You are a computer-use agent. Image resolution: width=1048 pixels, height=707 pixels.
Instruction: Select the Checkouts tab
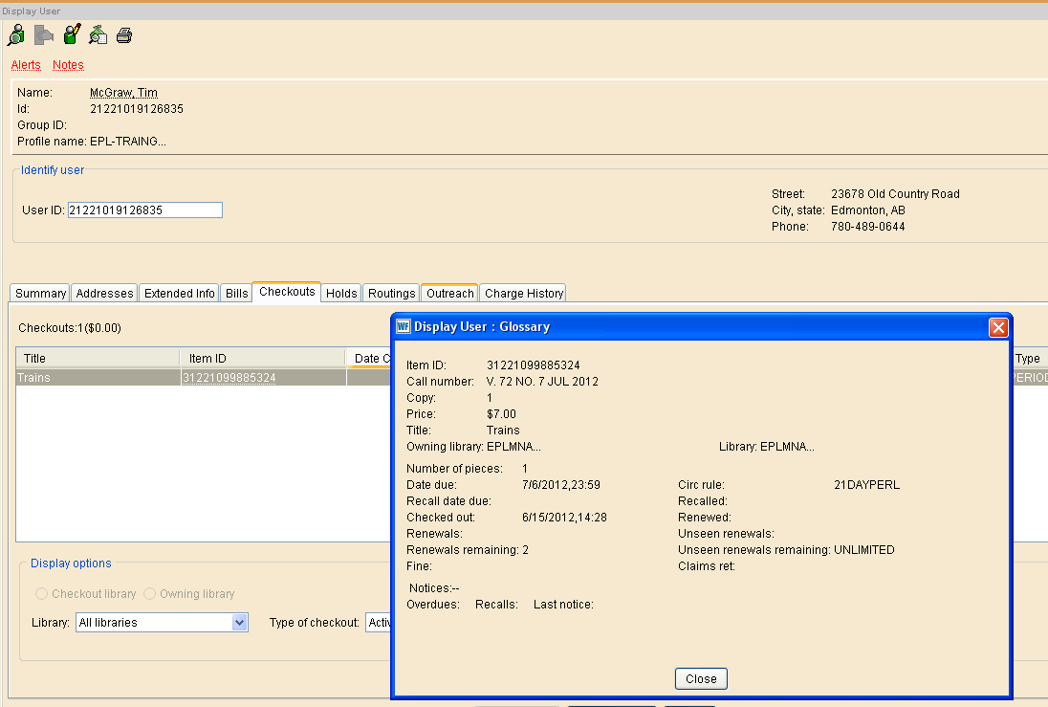(287, 292)
